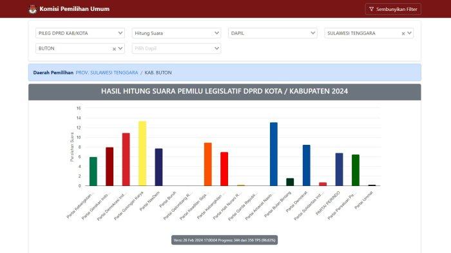Select the bright red second Kebangkitan bar
The height and width of the screenshot is (253, 451).
[224, 169]
